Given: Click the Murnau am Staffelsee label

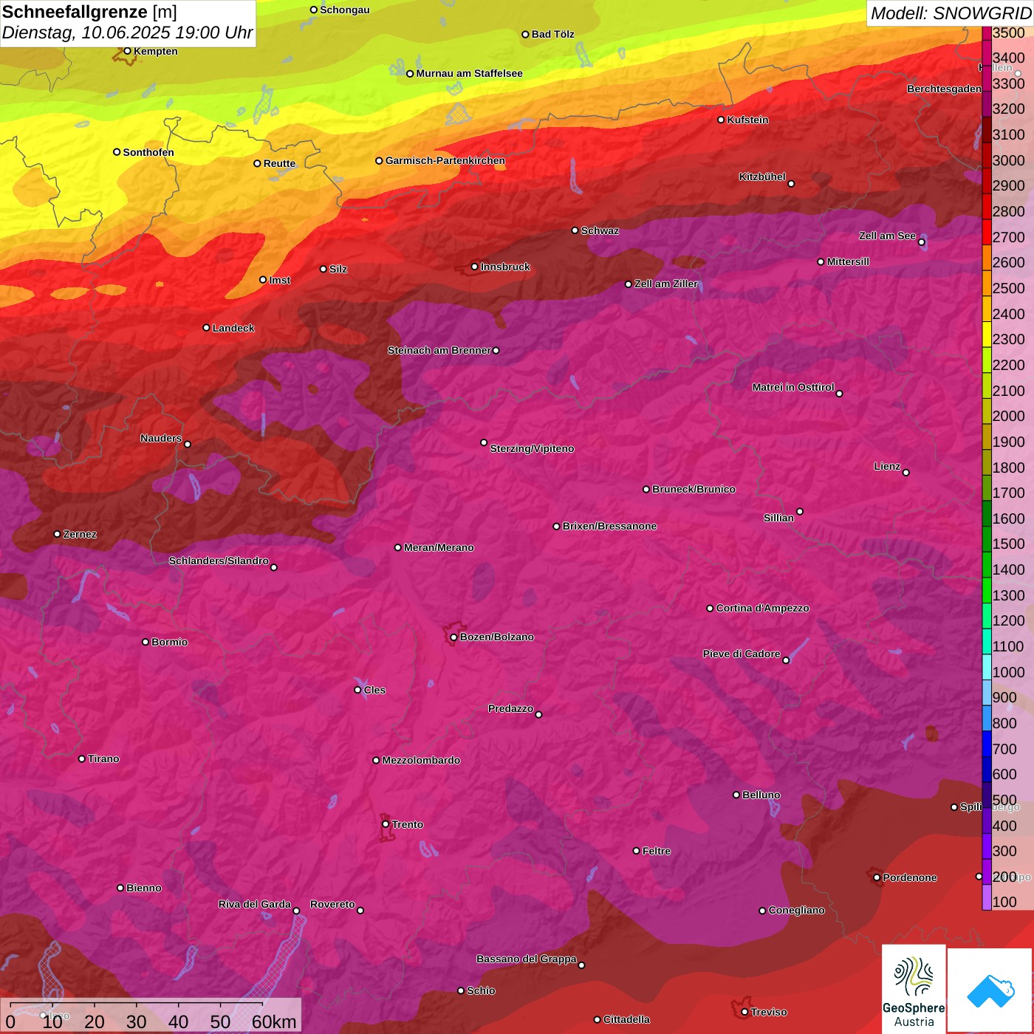Looking at the screenshot, I should pos(469,73).
